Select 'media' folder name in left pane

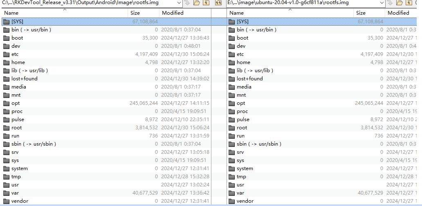(x=19, y=87)
